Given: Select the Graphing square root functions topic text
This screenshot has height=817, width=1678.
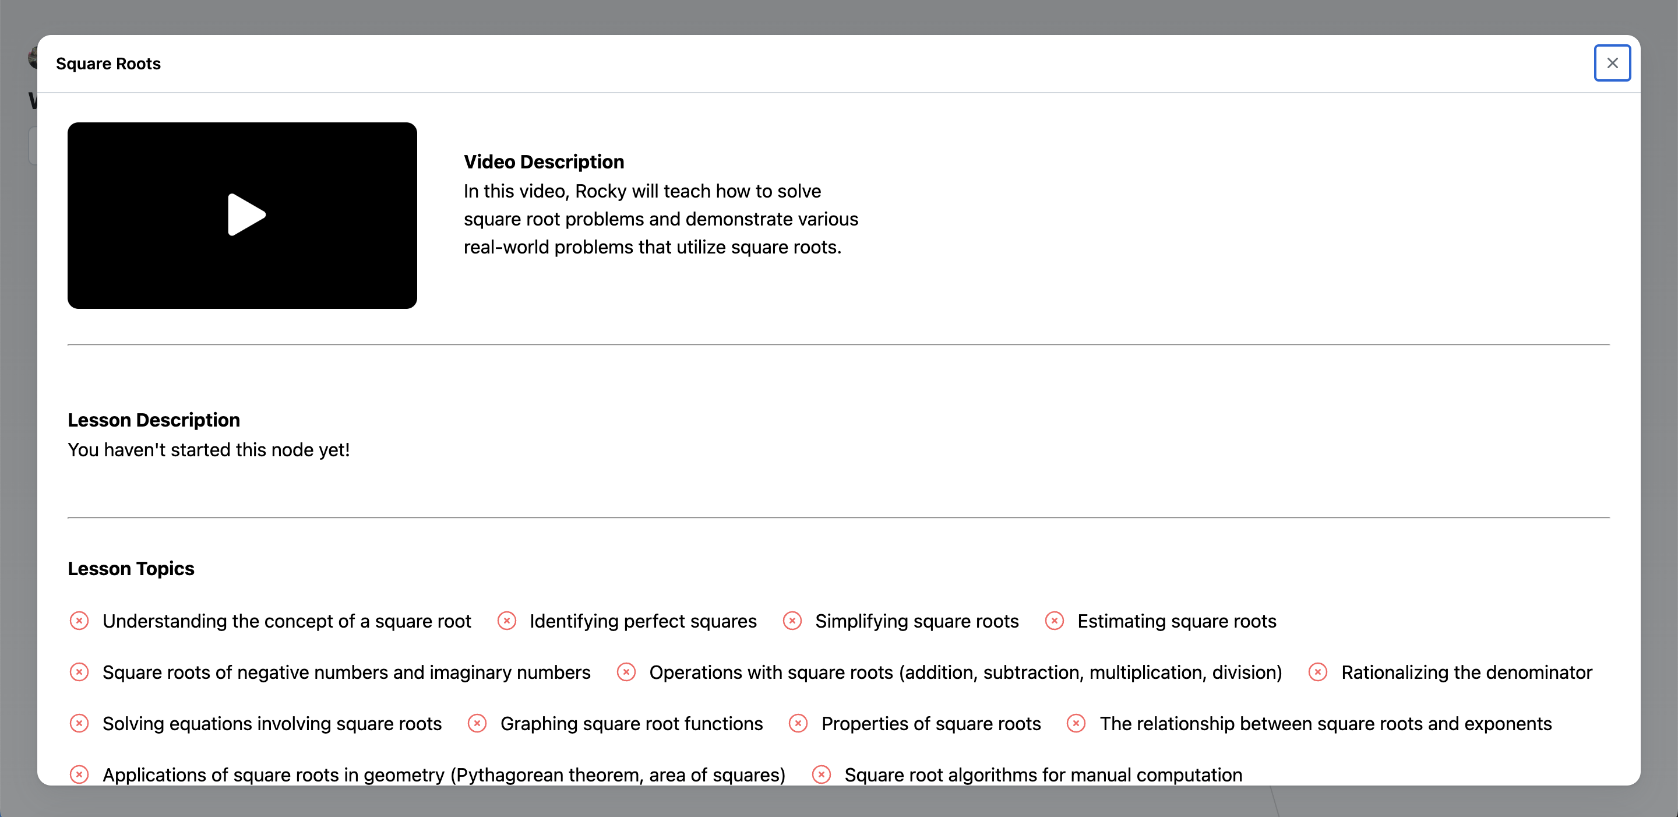Looking at the screenshot, I should point(631,724).
